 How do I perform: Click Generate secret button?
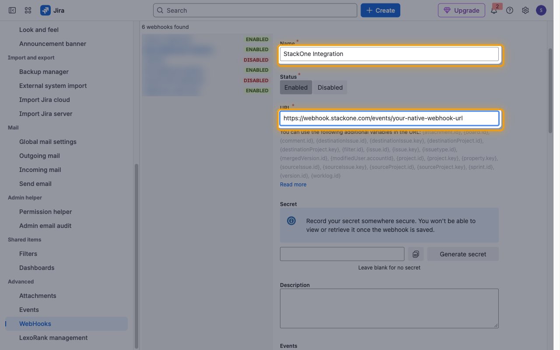coord(463,254)
